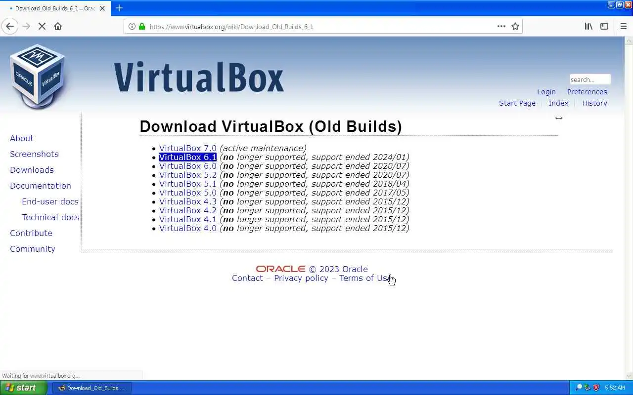Close the Download_Old_Builds_6_1 tab

pos(102,8)
